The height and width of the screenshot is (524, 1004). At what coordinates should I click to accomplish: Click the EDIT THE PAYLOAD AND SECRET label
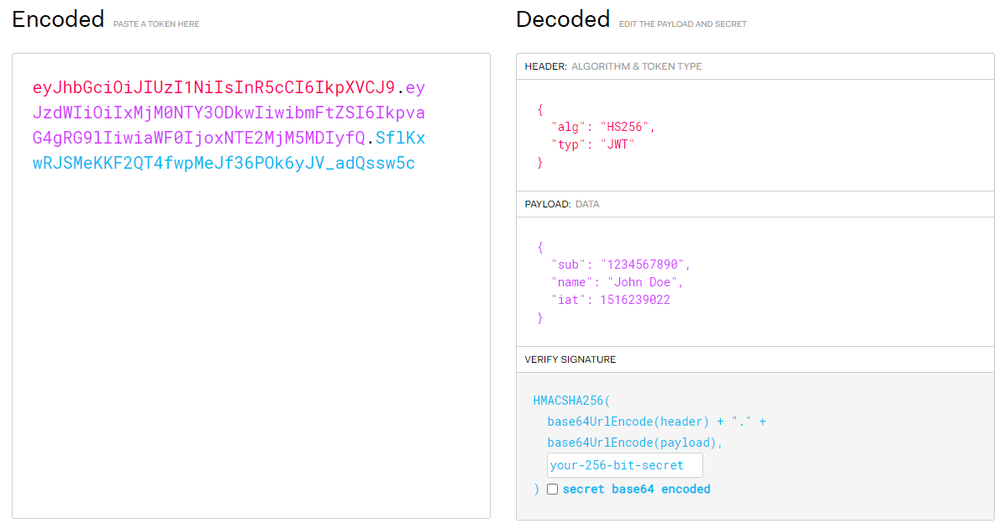click(682, 24)
